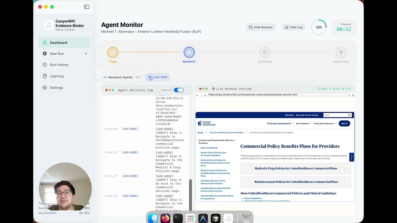Click the UHC search magnifier icon

pyautogui.click(x=349, y=115)
